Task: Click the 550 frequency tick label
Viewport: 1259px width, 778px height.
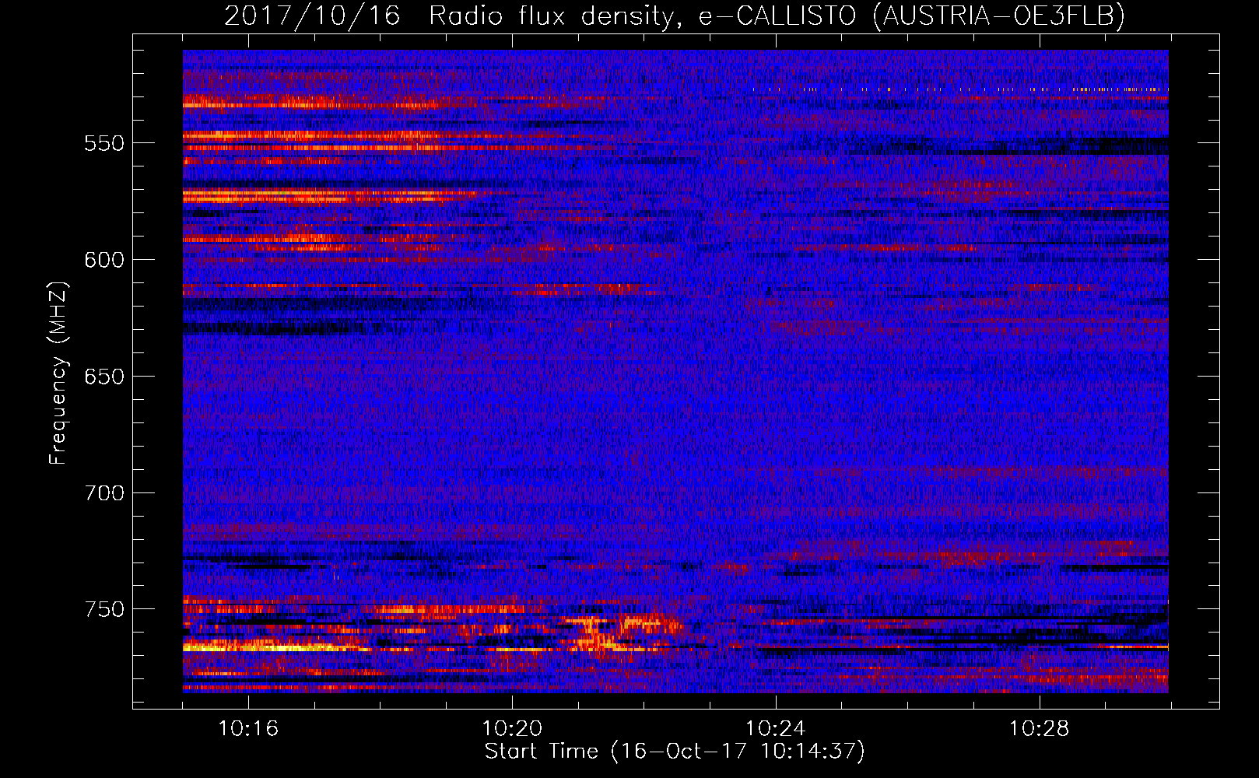Action: point(104,144)
